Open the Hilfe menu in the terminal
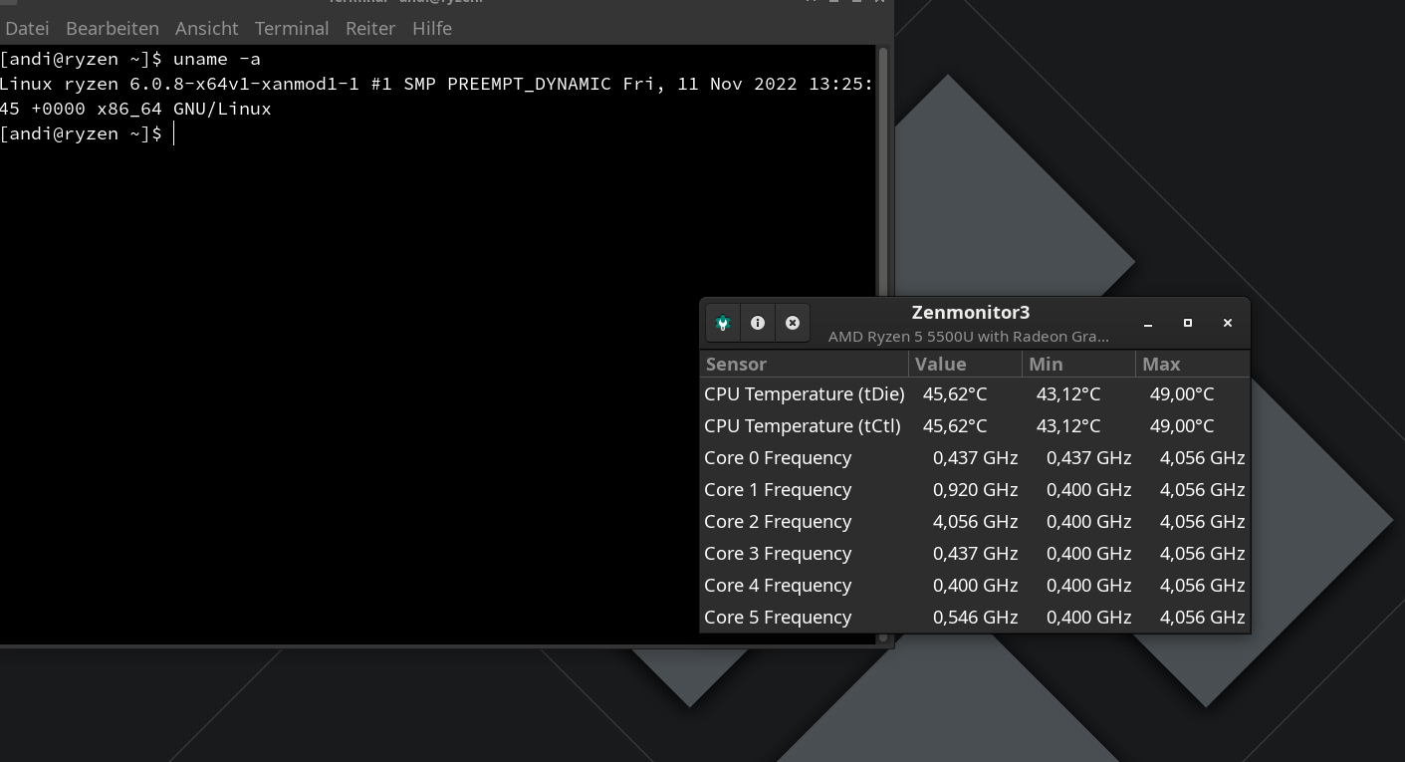Image resolution: width=1405 pixels, height=762 pixels. (432, 28)
